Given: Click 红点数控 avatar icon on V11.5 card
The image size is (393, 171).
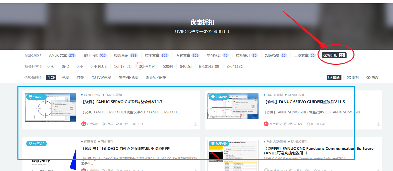Looking at the screenshot, I should point(266,124).
